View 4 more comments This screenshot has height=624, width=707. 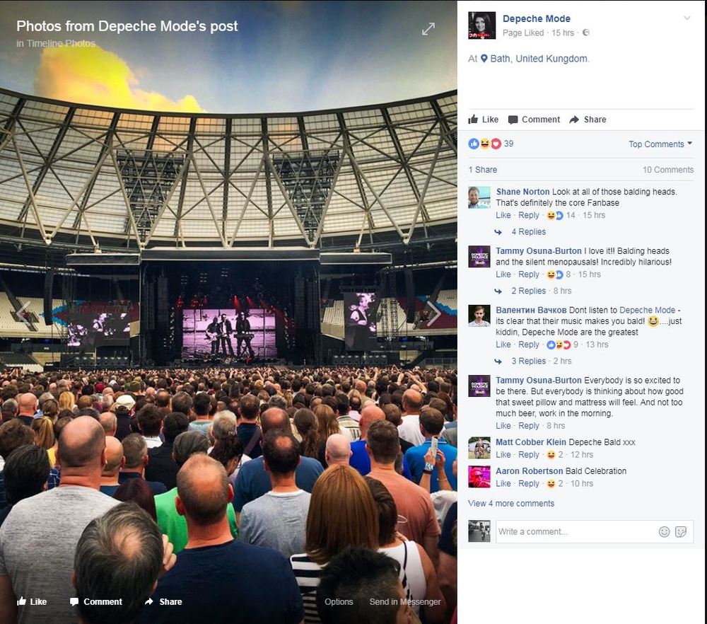click(511, 504)
